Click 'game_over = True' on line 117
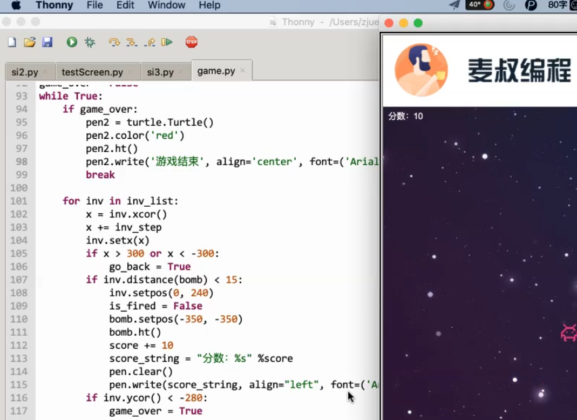The image size is (577, 420). coord(155,411)
